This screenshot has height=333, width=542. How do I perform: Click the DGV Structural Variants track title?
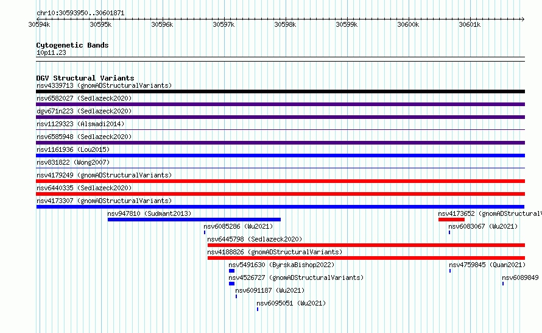pos(85,78)
